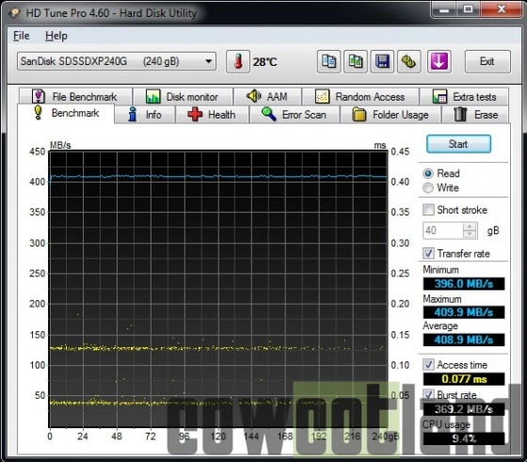Switch to the Folder Usage tab
This screenshot has height=462, width=527.
[391, 115]
